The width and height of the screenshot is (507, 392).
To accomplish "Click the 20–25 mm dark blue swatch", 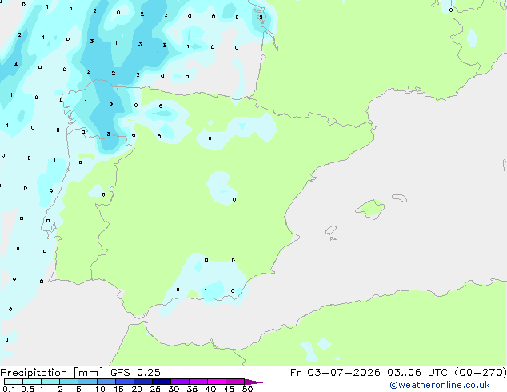I will (x=143, y=382).
